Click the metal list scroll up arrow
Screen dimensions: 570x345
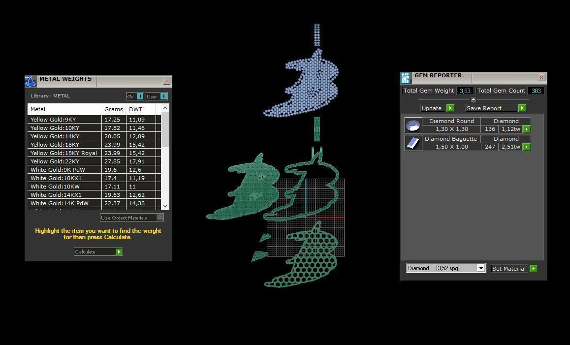pyautogui.click(x=165, y=108)
